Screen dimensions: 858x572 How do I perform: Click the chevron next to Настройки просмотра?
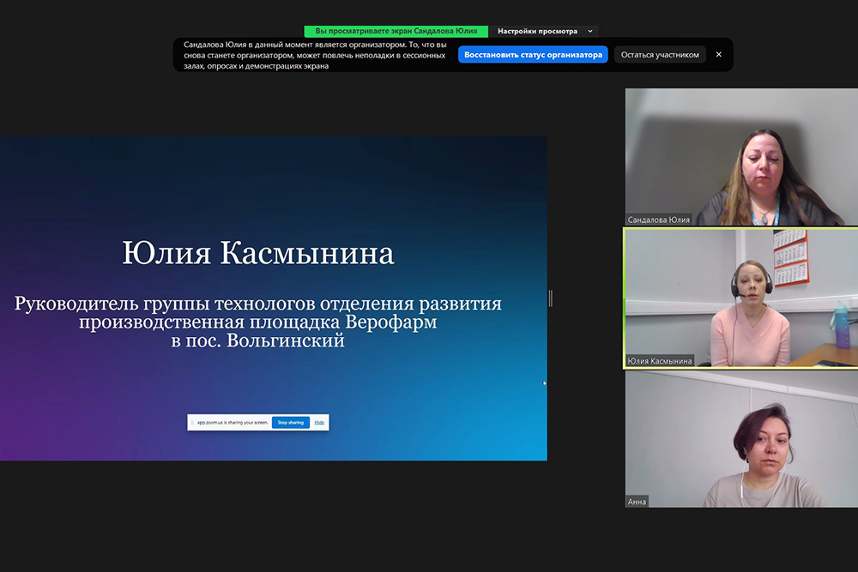(590, 31)
